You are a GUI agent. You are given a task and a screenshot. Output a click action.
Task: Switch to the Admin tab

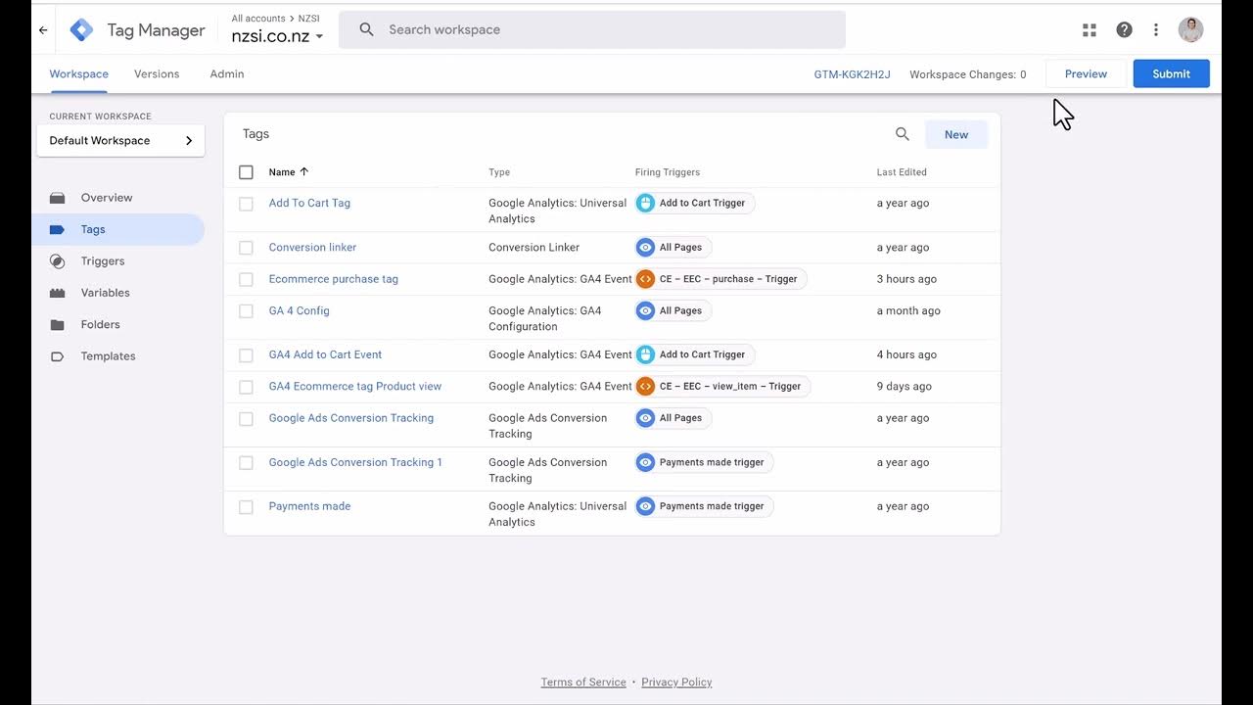[x=227, y=74]
